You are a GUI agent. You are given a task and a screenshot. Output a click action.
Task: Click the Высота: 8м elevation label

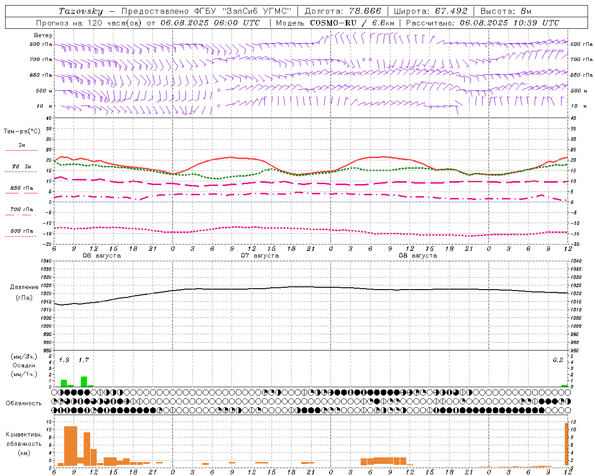(x=506, y=11)
